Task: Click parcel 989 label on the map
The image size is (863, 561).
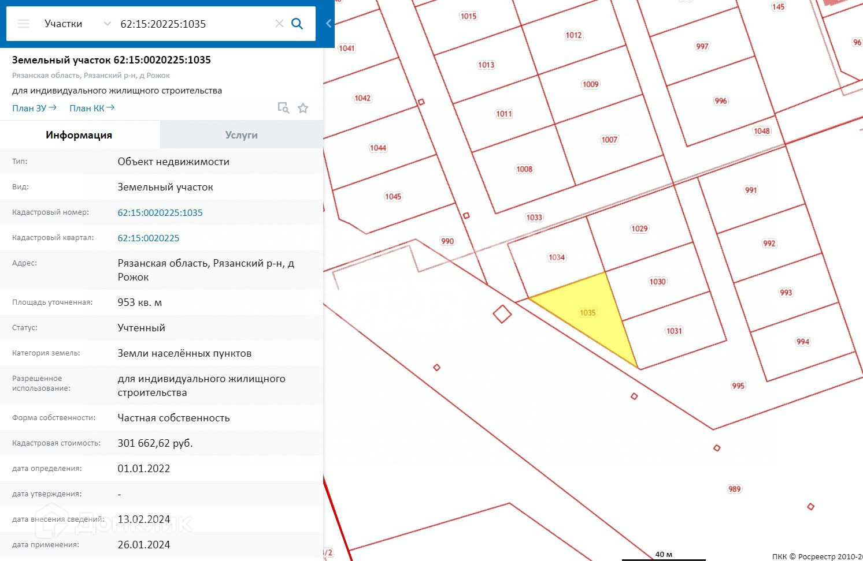Action: [x=735, y=489]
